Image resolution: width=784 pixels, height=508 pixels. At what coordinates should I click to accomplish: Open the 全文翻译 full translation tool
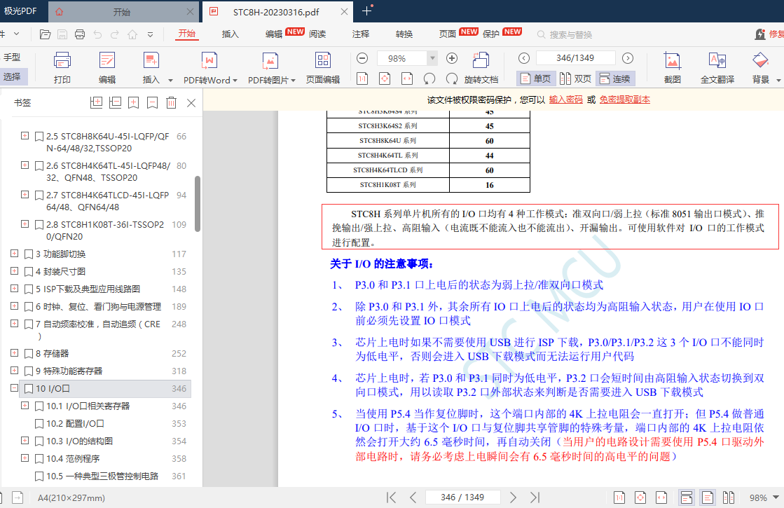717,67
